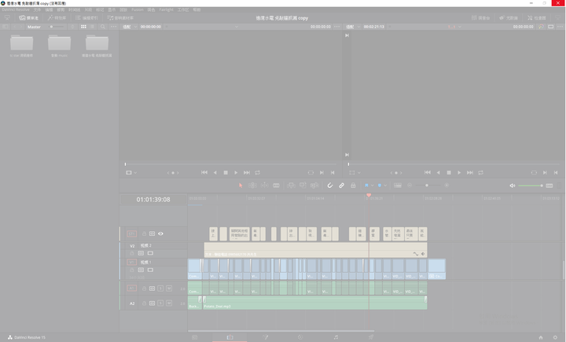
Task: Click the timeline zoom in plus button
Action: [447, 186]
